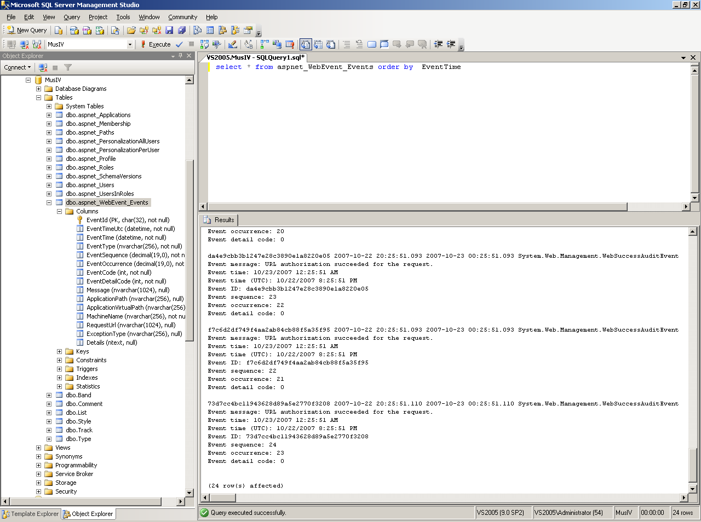Click the Object Explorer vertical scrollbar thumb
Screen dimensions: 701x522
click(189, 250)
